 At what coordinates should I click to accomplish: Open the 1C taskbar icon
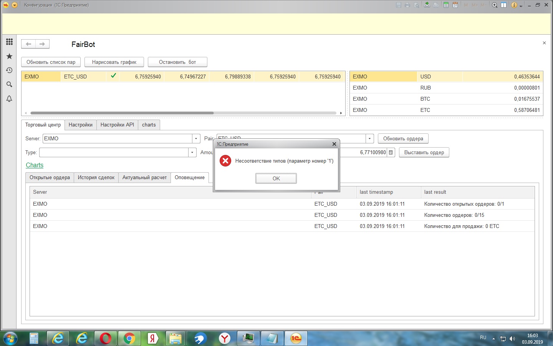(x=296, y=338)
